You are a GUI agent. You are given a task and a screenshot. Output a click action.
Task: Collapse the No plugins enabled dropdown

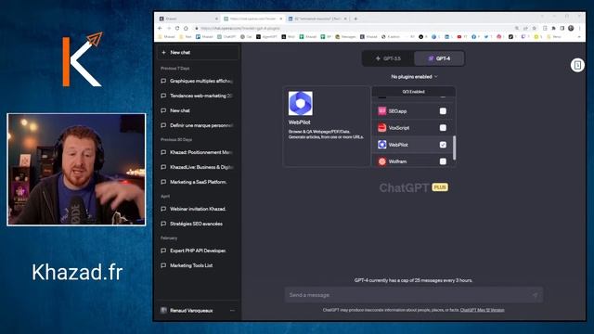click(x=414, y=76)
